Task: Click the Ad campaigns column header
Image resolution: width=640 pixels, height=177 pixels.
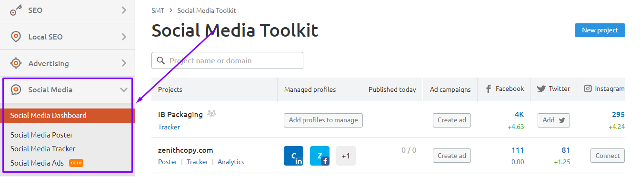Action: [450, 89]
